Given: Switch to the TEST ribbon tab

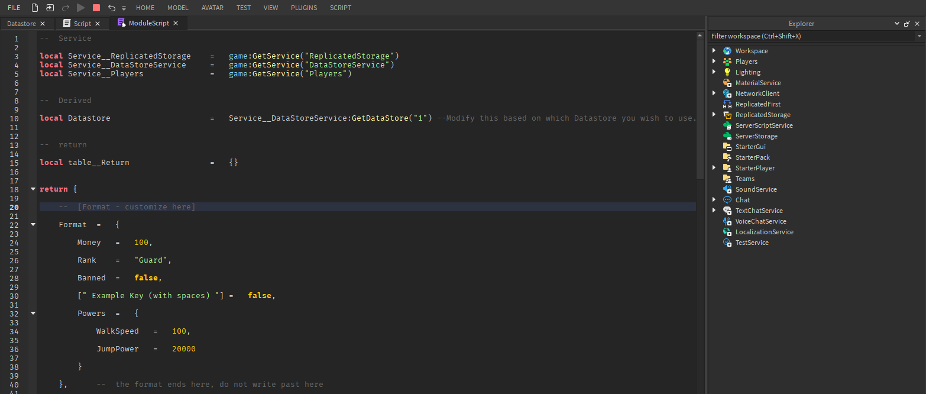Looking at the screenshot, I should (244, 8).
